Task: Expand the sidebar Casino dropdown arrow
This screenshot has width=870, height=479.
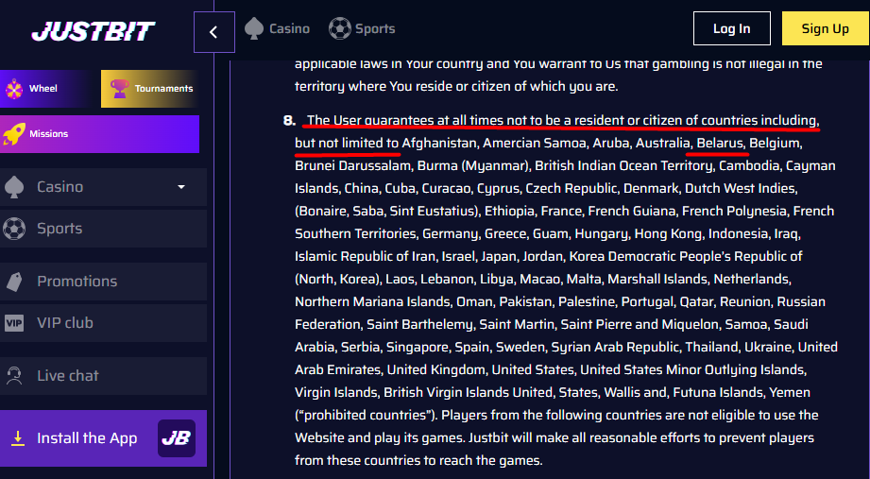Action: tap(181, 187)
